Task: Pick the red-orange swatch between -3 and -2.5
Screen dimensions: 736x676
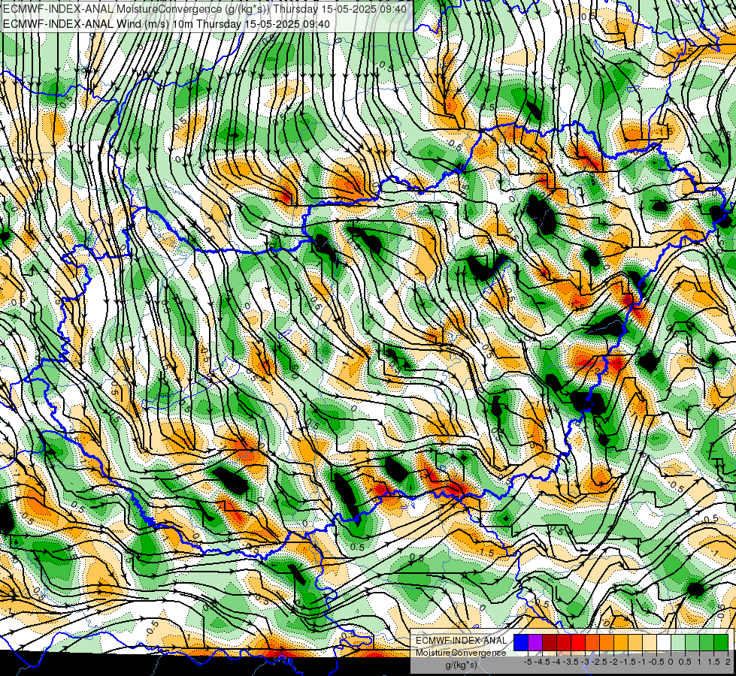Action: pos(592,643)
